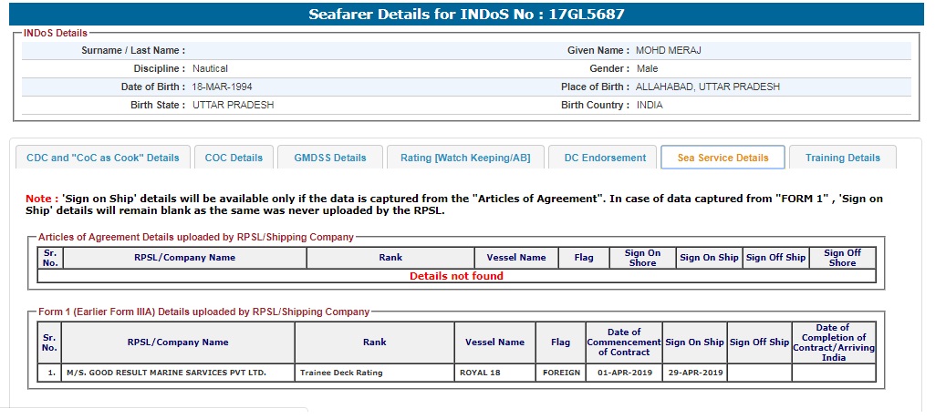Open the CDC and "CoC as Cook" Details tab
Screen dimensions: 946x419
pyautogui.click(x=103, y=158)
